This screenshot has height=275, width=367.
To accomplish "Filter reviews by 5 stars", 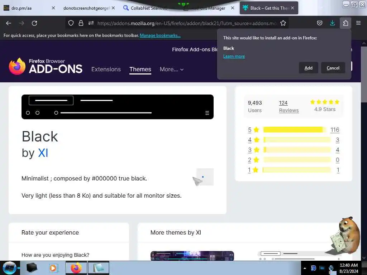I will 253,130.
